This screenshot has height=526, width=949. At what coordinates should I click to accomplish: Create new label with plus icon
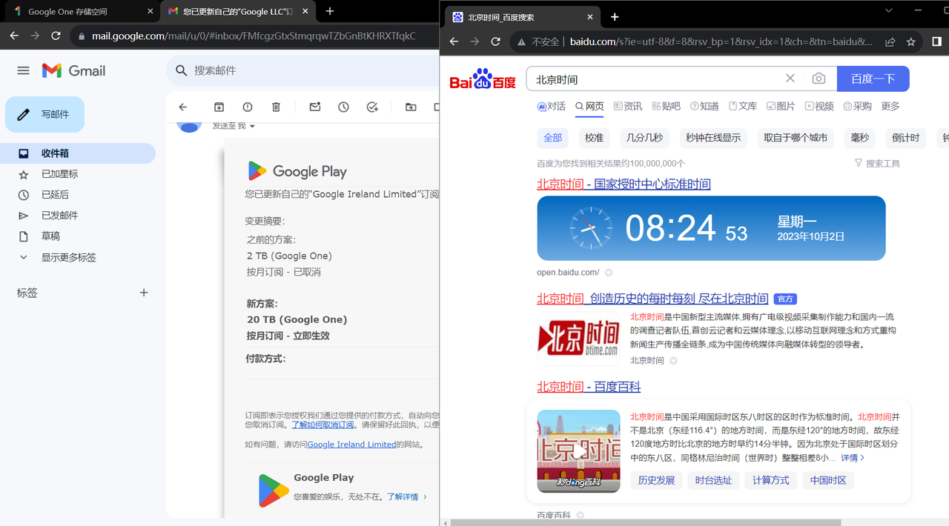(x=144, y=293)
